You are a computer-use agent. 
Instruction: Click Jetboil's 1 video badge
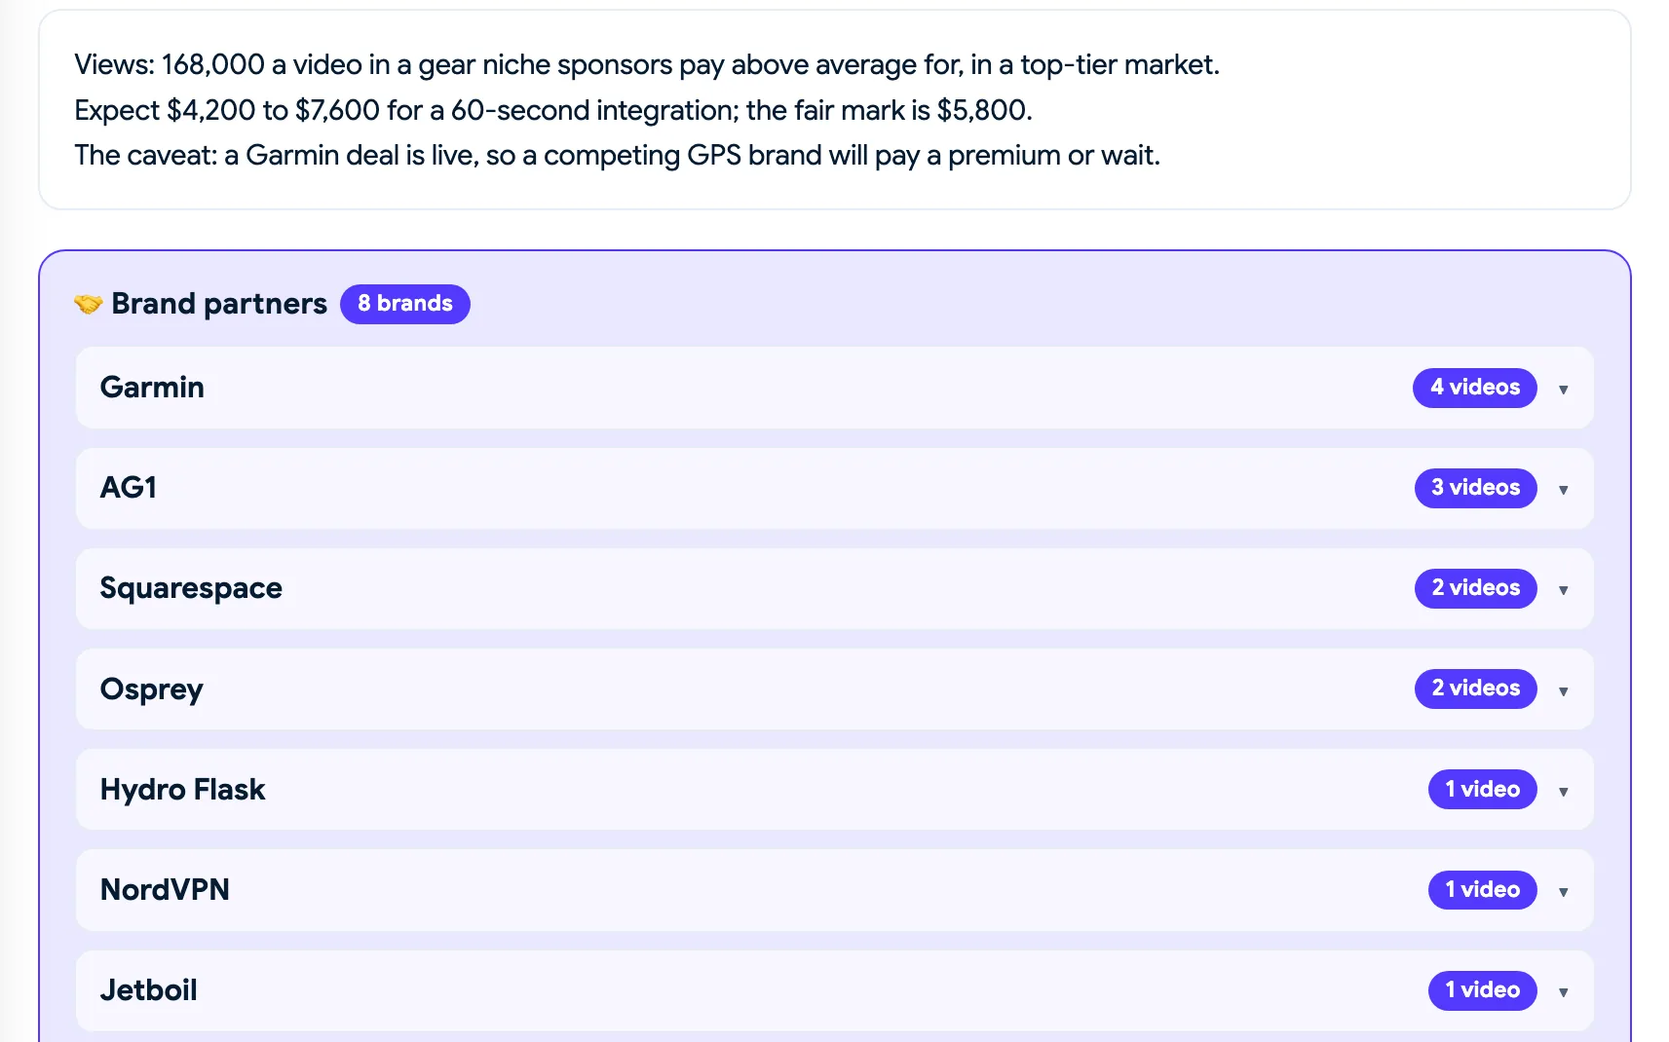click(1482, 990)
